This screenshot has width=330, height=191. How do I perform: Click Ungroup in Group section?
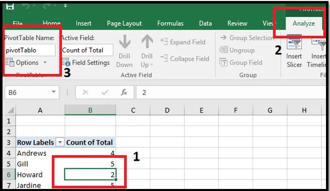(237, 50)
